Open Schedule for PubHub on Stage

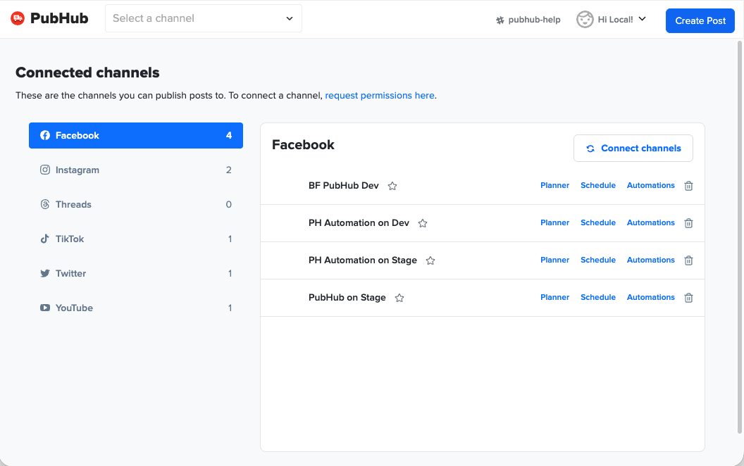598,297
